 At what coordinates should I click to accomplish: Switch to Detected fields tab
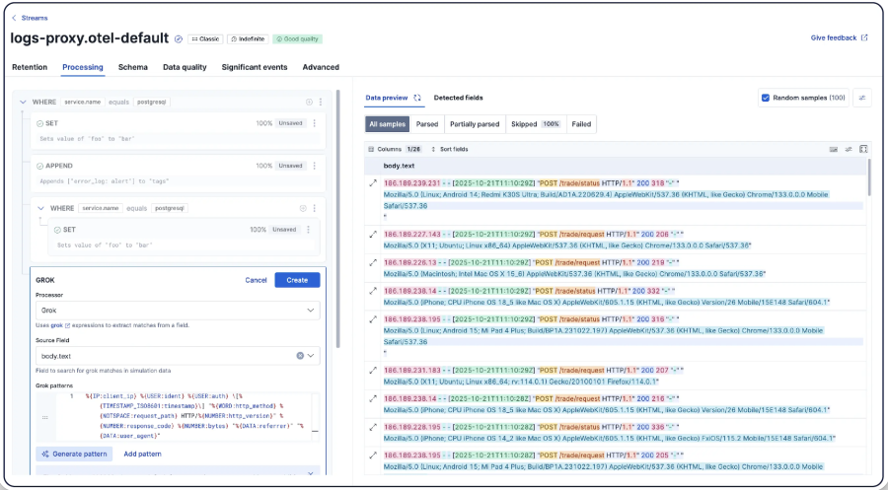(x=458, y=98)
